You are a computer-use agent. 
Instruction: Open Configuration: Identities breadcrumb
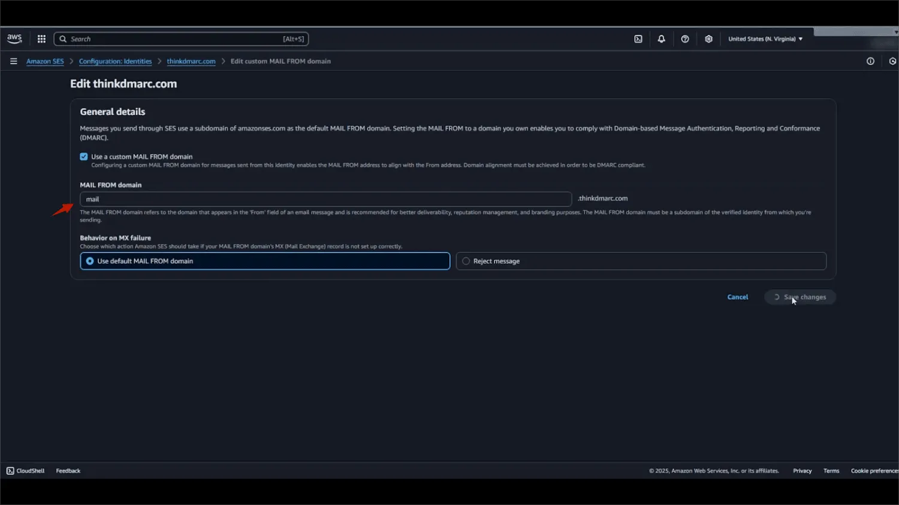(x=115, y=61)
